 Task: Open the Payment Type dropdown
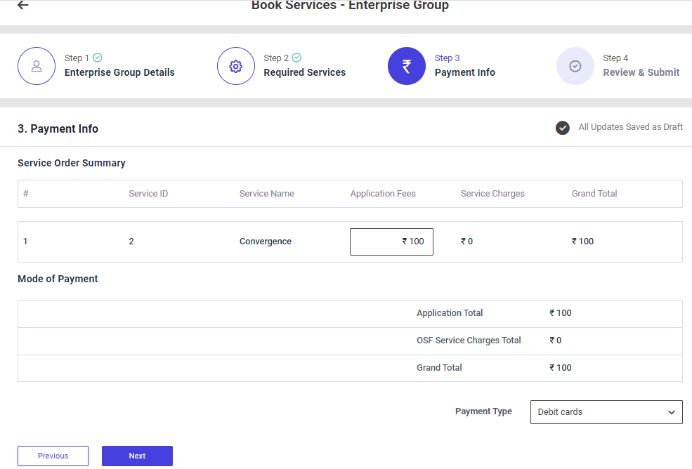click(x=606, y=412)
